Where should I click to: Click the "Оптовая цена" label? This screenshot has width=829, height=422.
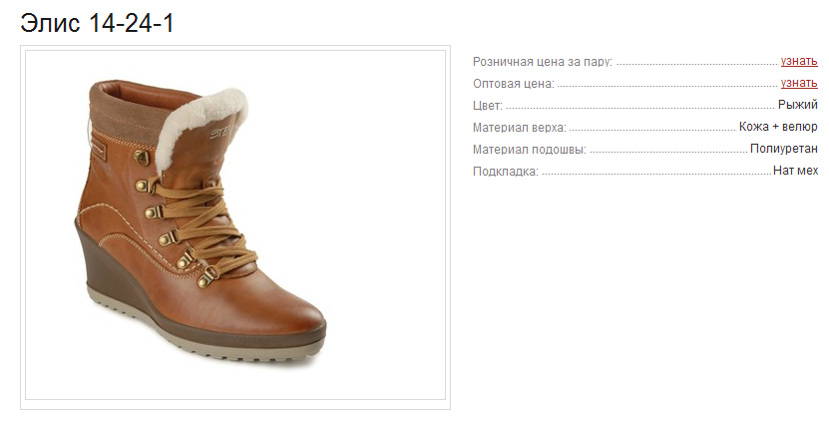[514, 84]
